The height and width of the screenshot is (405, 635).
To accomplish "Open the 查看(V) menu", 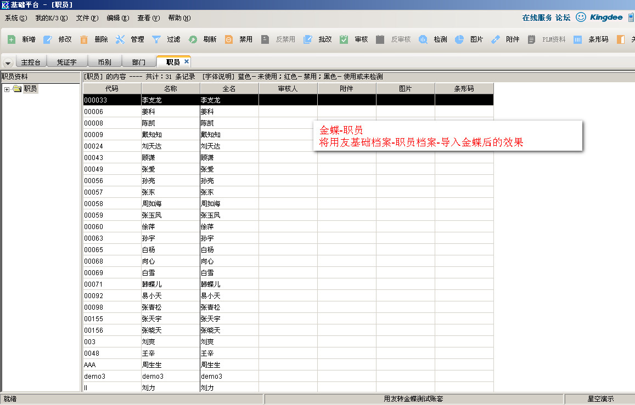I will (x=148, y=18).
